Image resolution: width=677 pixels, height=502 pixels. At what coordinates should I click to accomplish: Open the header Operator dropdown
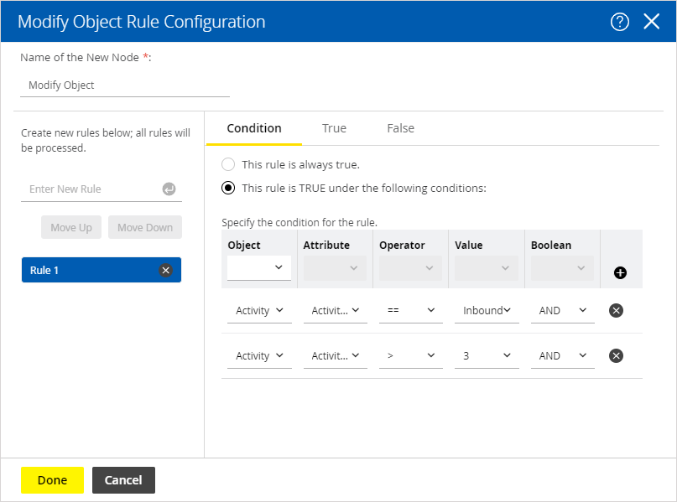click(x=410, y=268)
